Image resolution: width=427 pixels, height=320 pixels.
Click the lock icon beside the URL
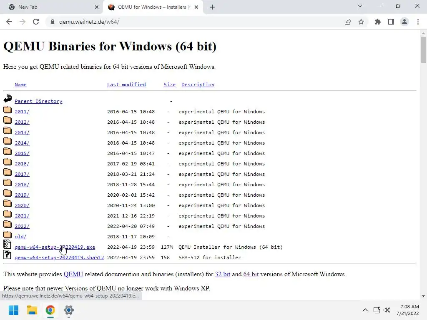click(52, 22)
